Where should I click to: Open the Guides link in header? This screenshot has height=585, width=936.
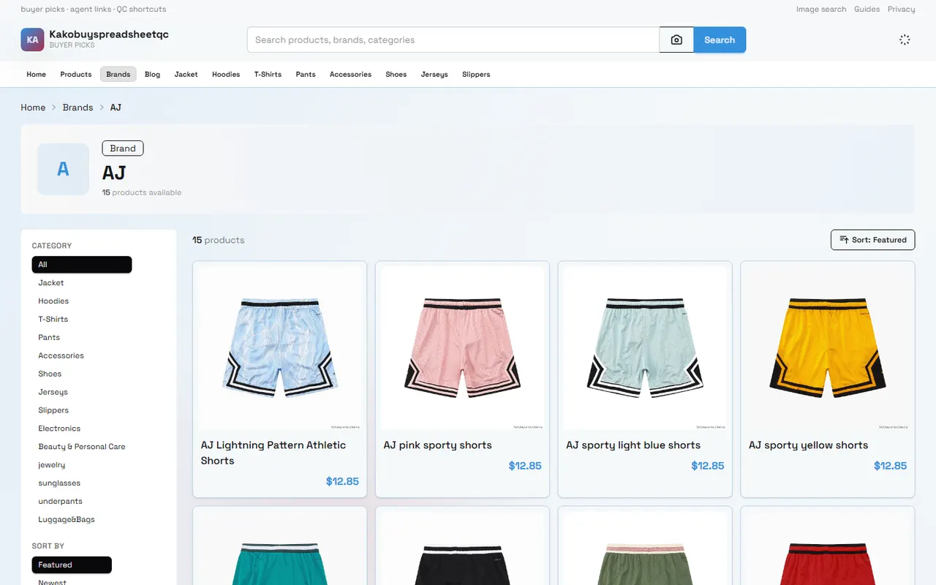(867, 10)
